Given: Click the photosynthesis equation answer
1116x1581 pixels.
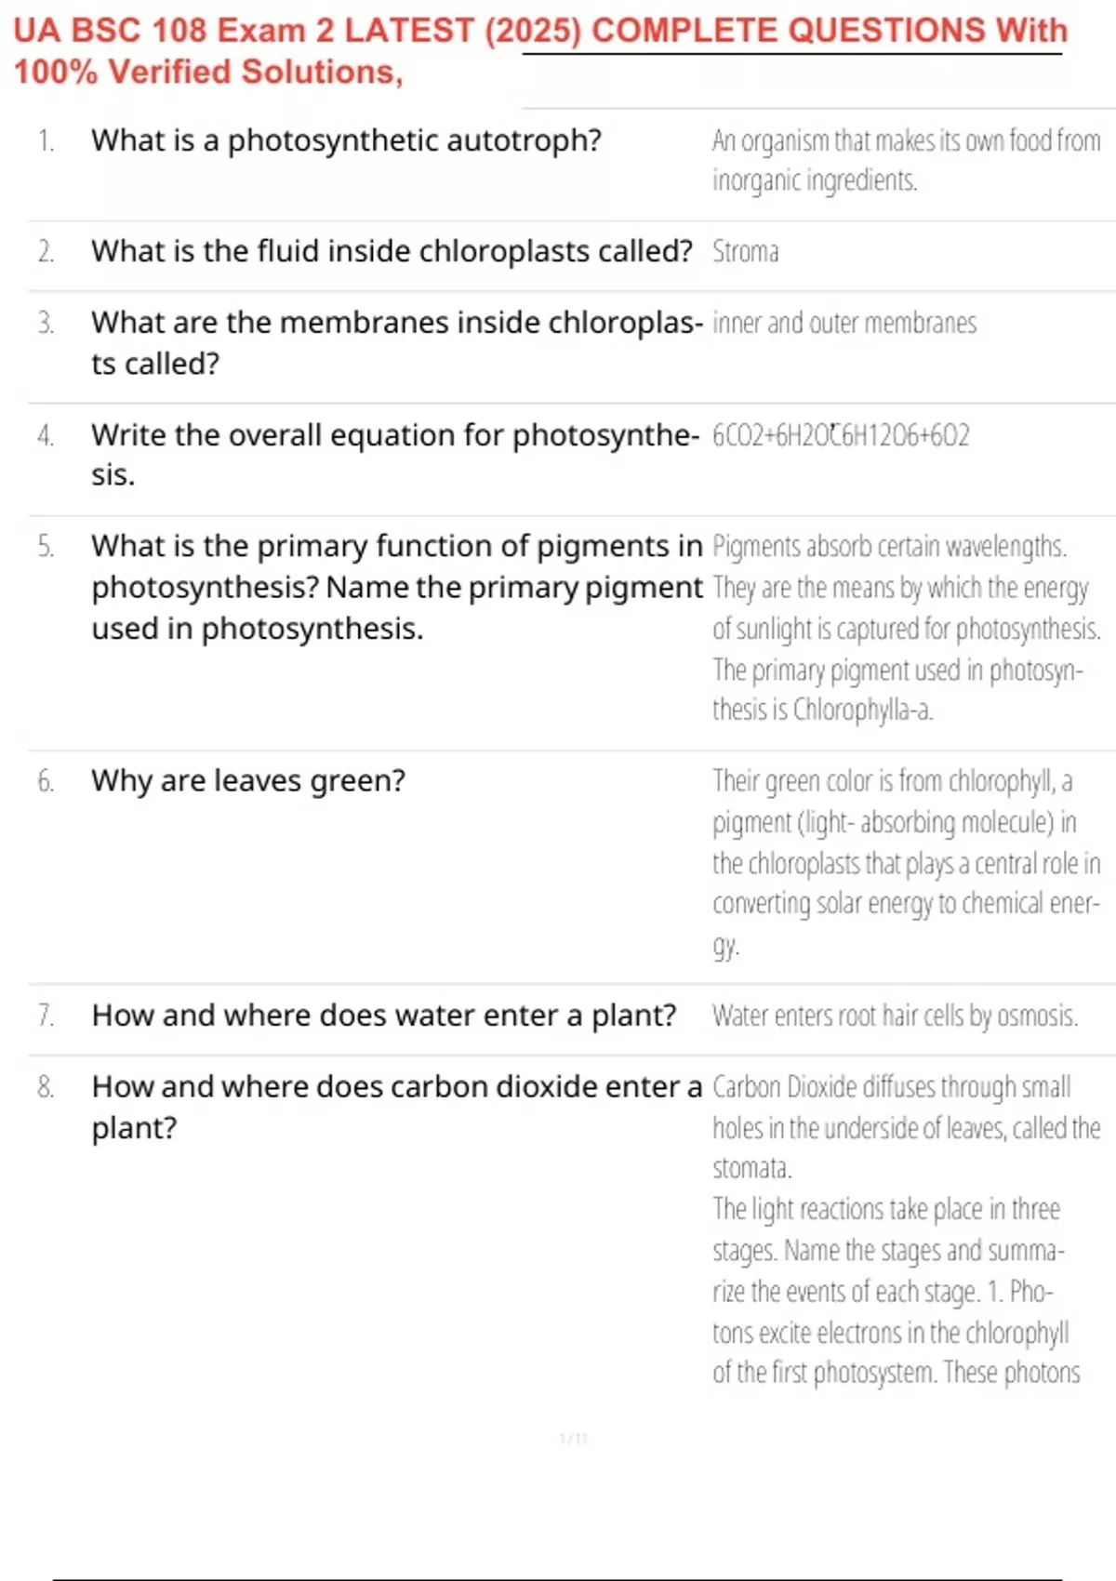Looking at the screenshot, I should pos(840,435).
